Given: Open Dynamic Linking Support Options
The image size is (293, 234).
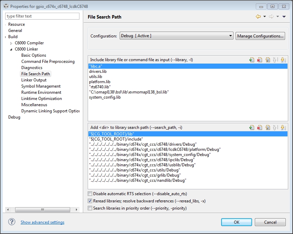Looking at the screenshot, I should 50,111.
